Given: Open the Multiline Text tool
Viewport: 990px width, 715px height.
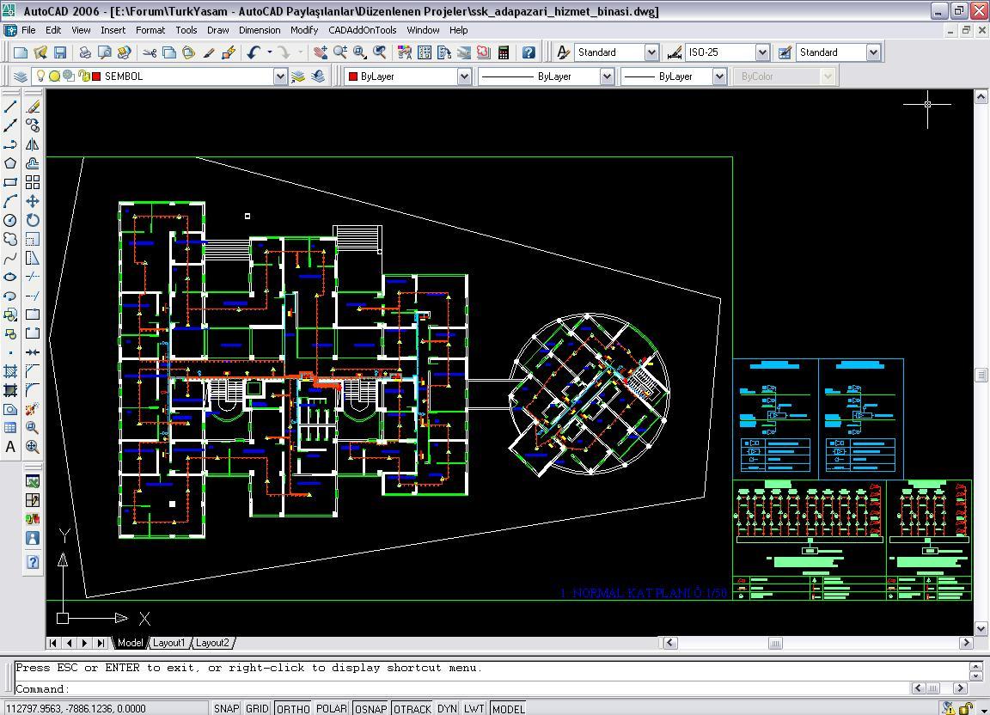Looking at the screenshot, I should (10, 447).
